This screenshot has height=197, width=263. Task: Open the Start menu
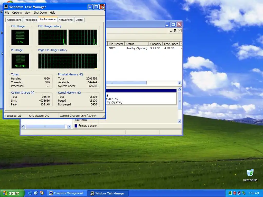[12, 193]
